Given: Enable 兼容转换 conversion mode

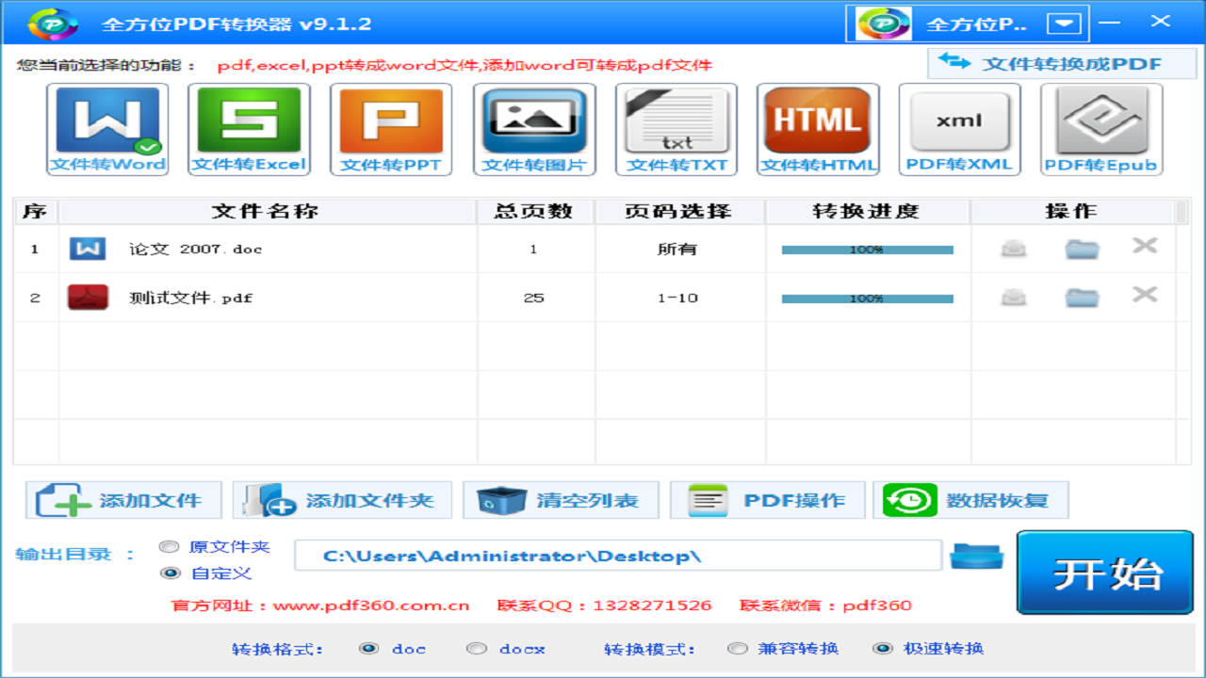Looking at the screenshot, I should click(x=738, y=649).
